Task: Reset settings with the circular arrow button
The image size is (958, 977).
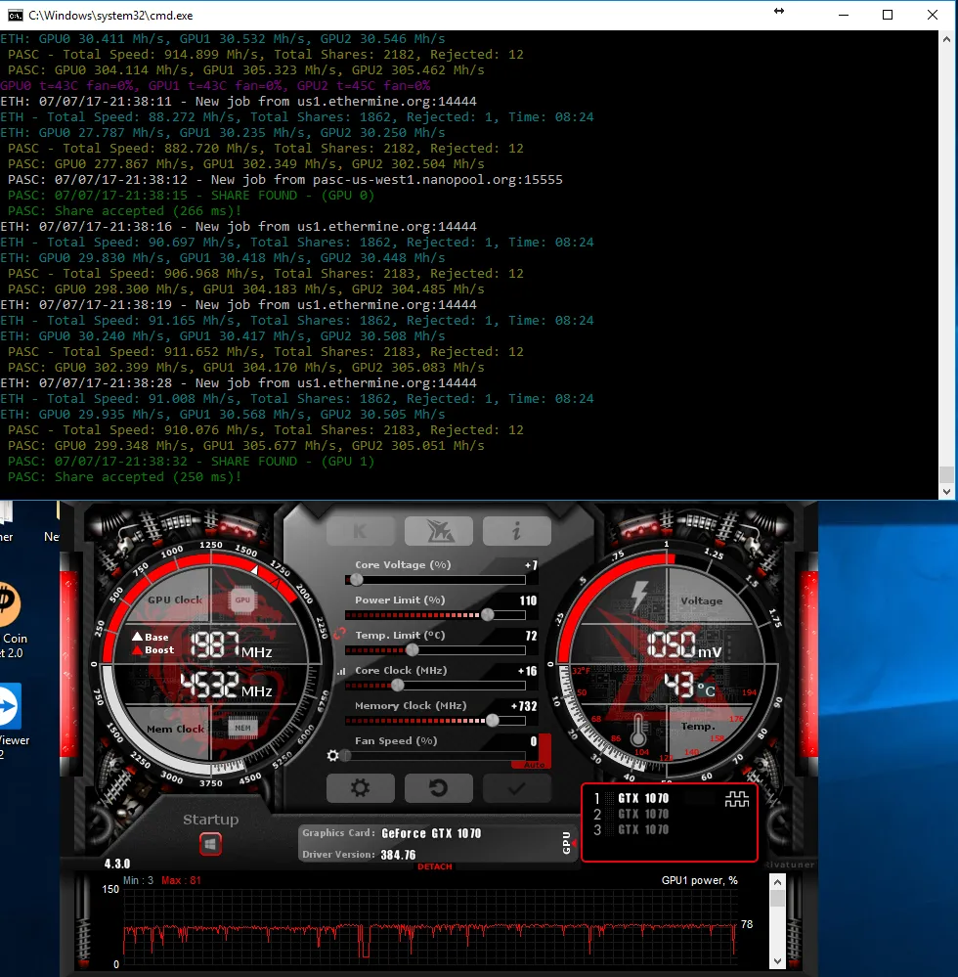Action: [x=439, y=788]
